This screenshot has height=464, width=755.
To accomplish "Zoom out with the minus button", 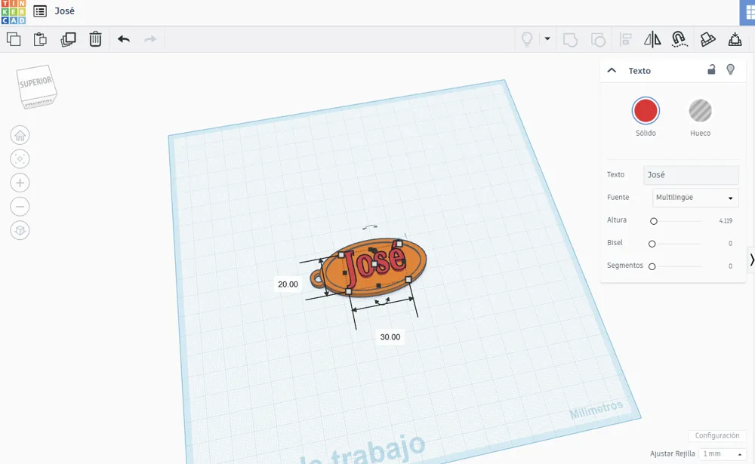I will coord(20,207).
